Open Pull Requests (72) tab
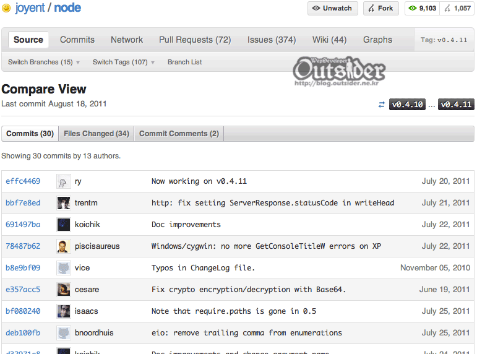The height and width of the screenshot is (354, 477). (x=195, y=40)
